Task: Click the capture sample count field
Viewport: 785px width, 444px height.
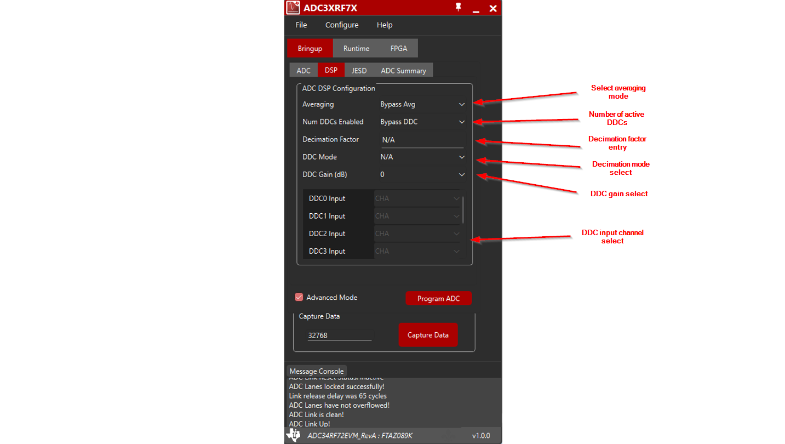Action: click(339, 335)
